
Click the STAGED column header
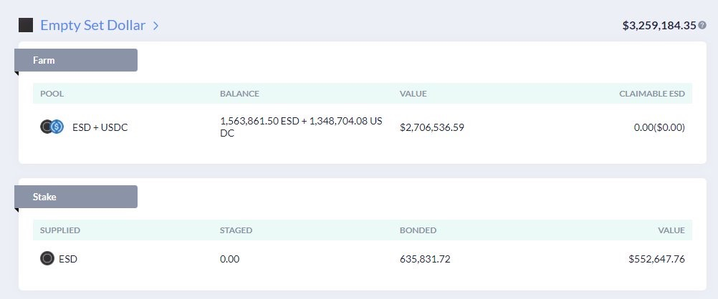tap(236, 230)
